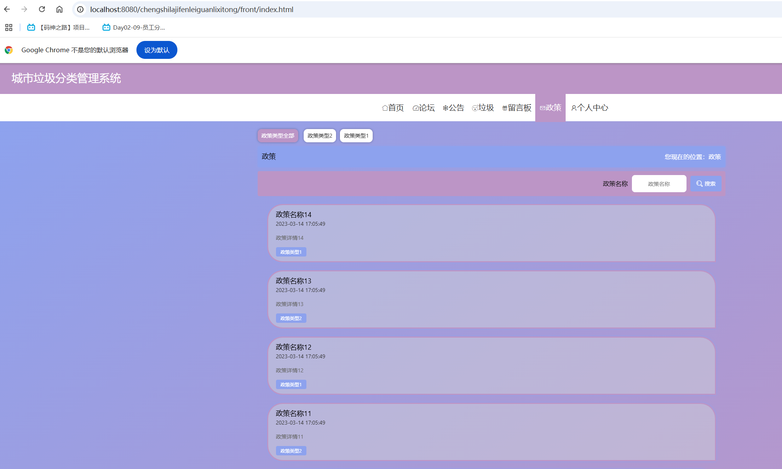Viewport: 782px width, 469px height.
Task: Open 【码神之路】项目 bookmark
Action: [x=58, y=27]
